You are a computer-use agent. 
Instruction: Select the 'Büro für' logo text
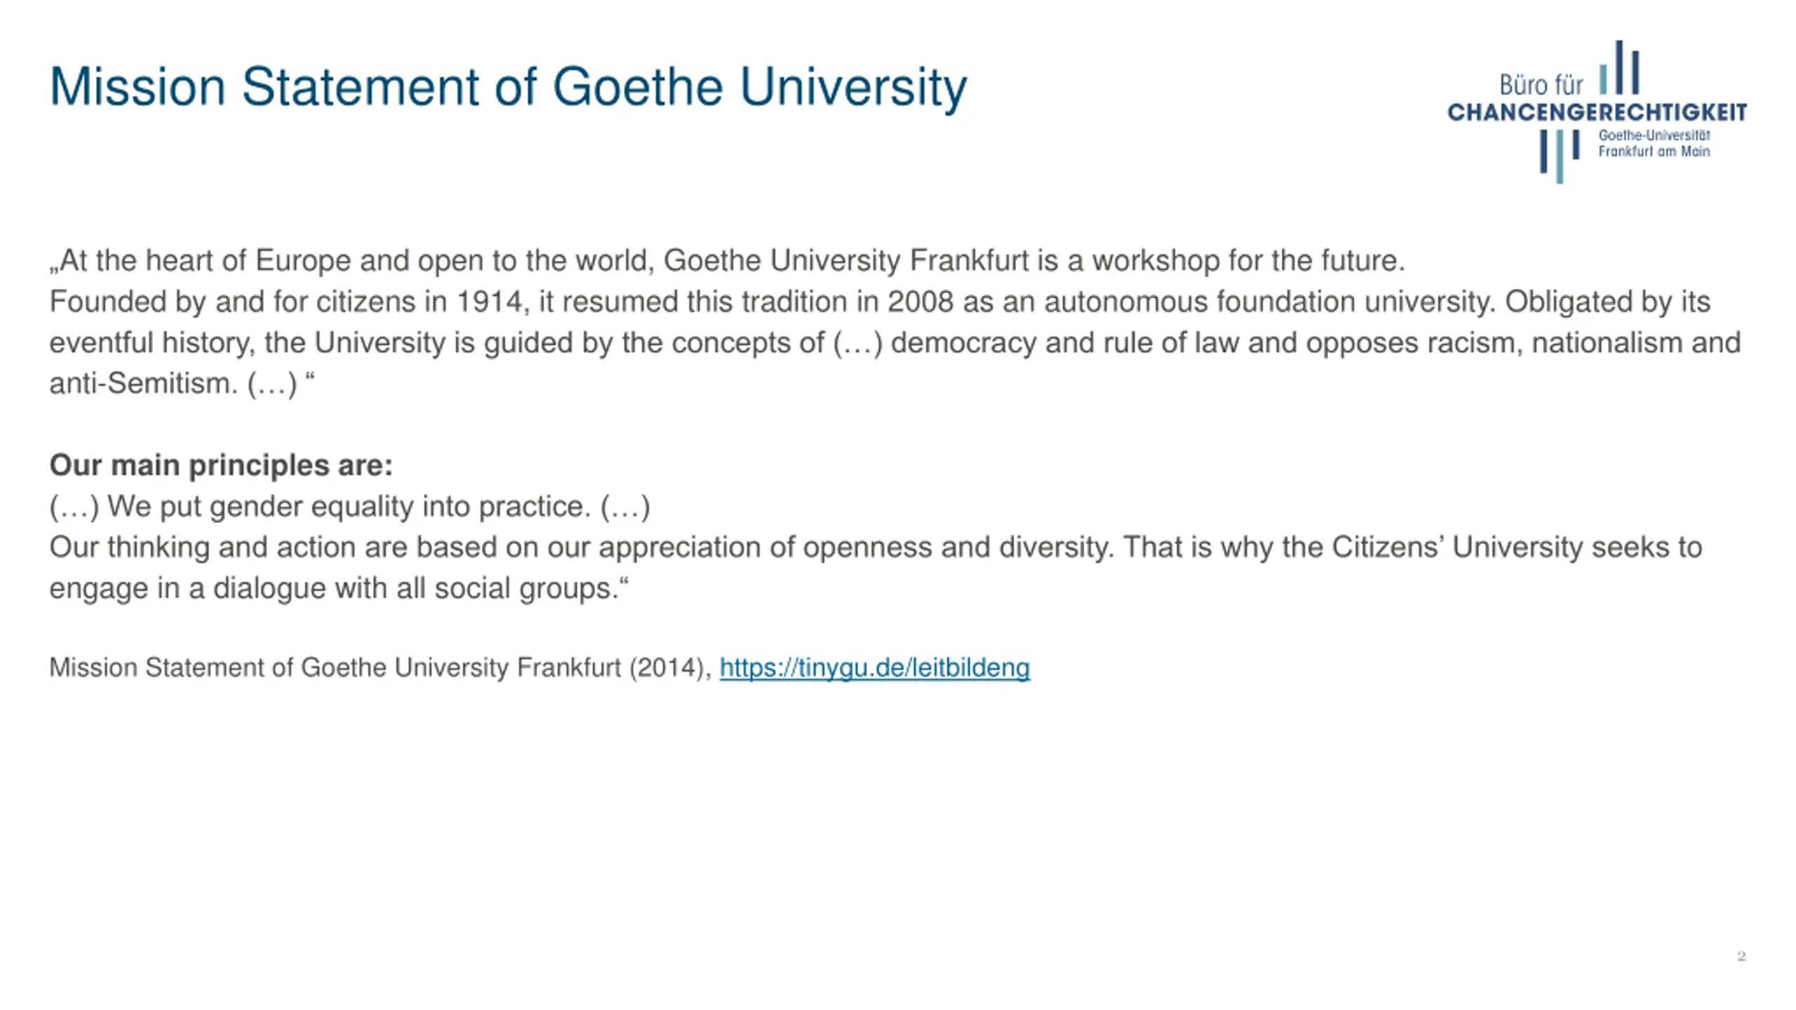tap(1541, 86)
